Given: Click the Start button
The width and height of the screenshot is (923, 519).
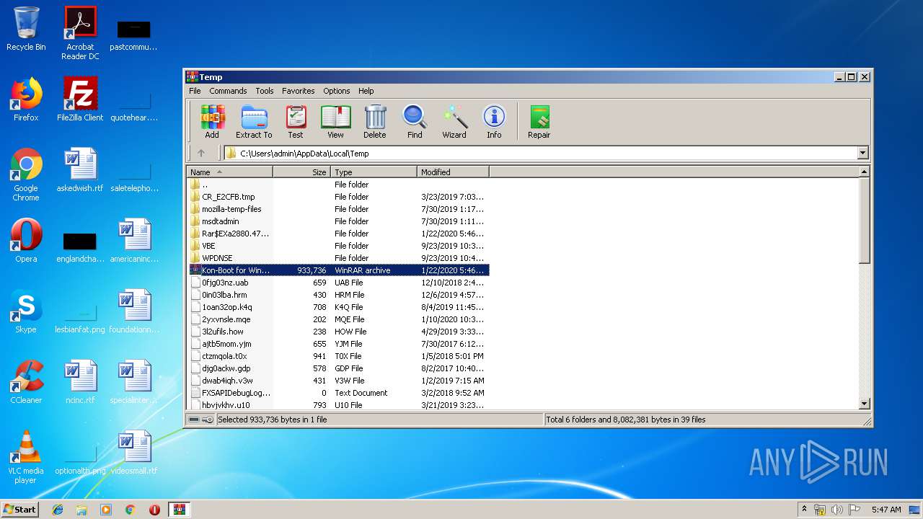Looking at the screenshot, I should [19, 510].
